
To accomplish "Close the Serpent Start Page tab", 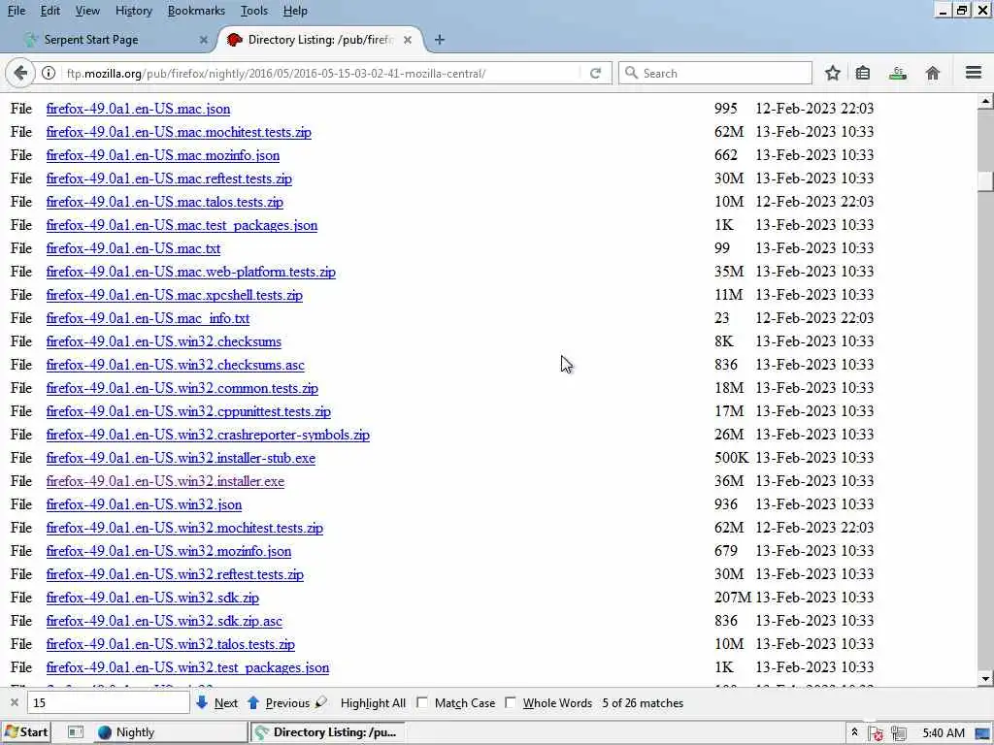I will (204, 39).
